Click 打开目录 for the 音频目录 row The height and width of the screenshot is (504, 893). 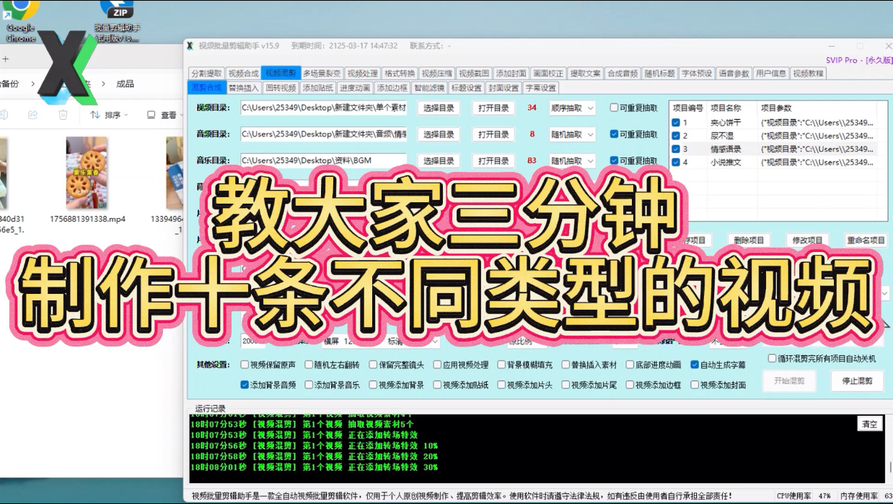493,134
